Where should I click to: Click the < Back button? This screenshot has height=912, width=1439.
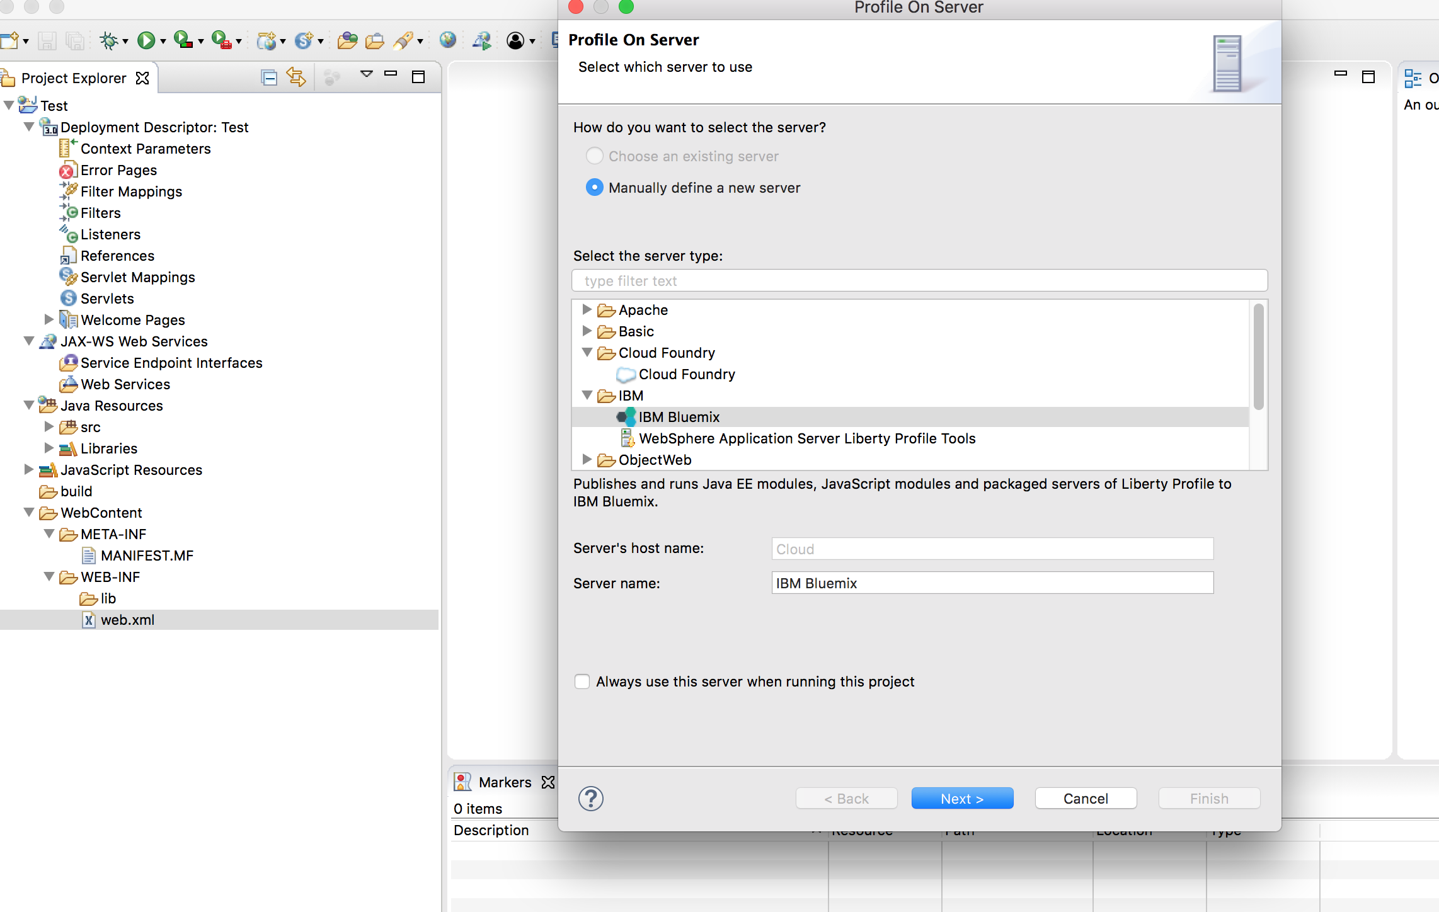pos(846,799)
